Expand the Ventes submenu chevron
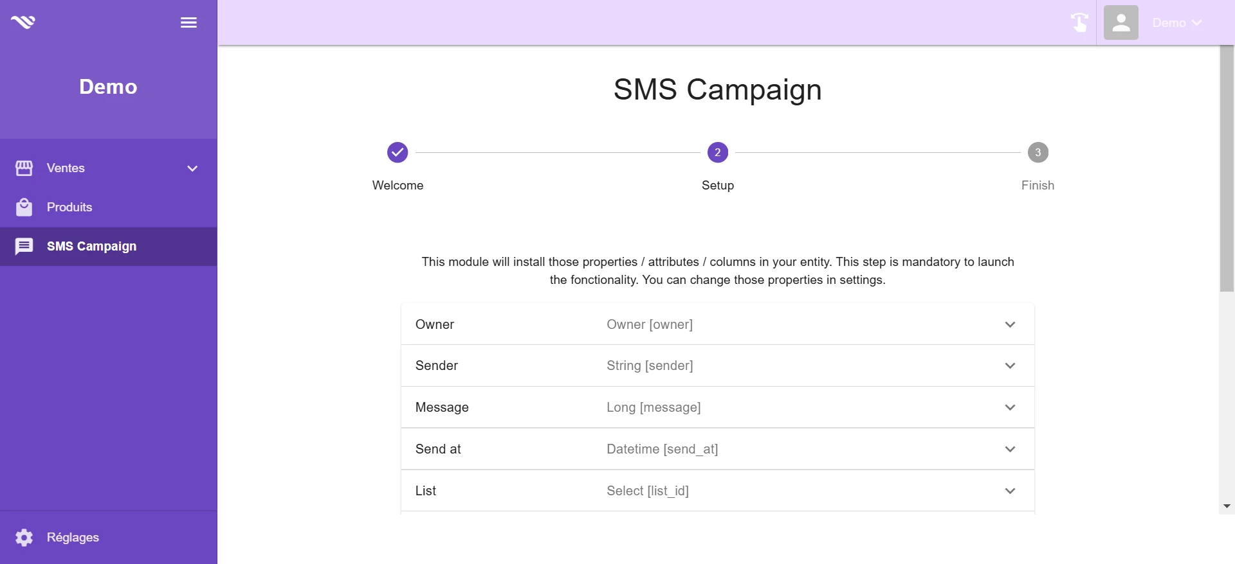 (192, 168)
